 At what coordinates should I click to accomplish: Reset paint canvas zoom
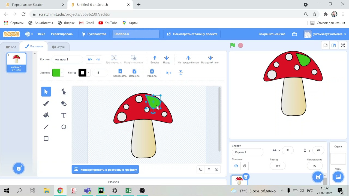coord(209,169)
